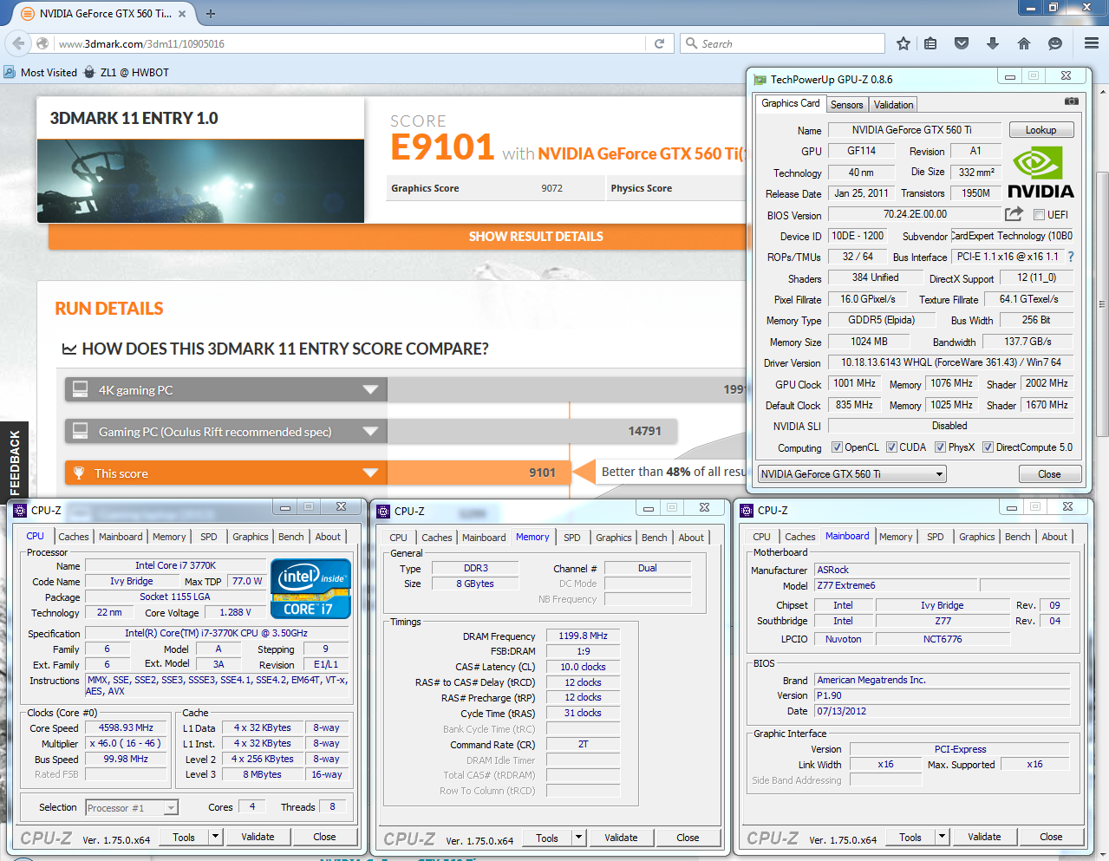Open Bench tab in right CPU-Z window
The image size is (1109, 861).
1018,537
